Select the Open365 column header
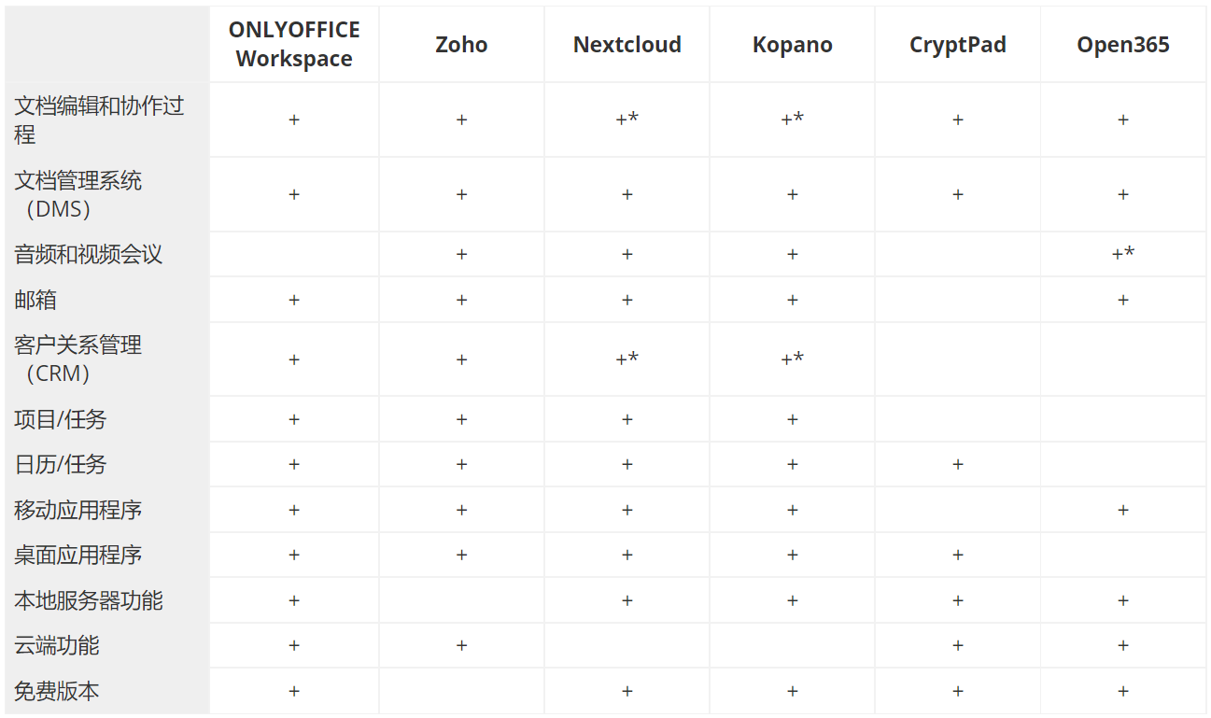 click(x=1122, y=45)
